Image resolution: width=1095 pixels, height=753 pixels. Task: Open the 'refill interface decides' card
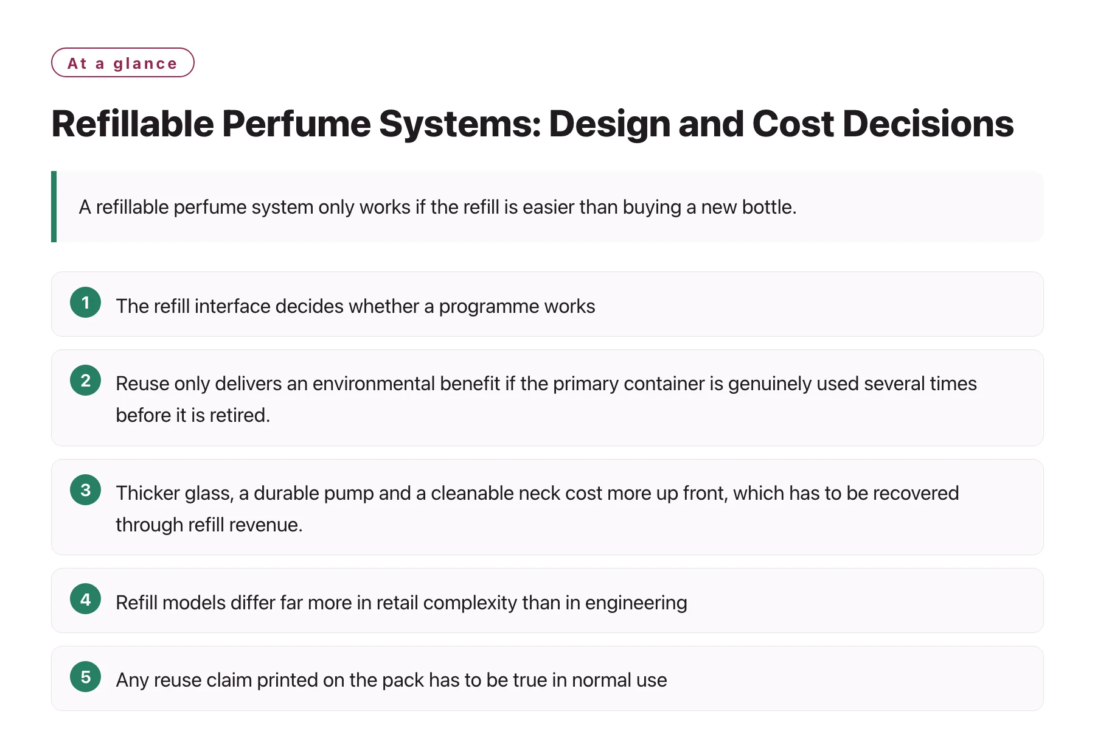547,304
